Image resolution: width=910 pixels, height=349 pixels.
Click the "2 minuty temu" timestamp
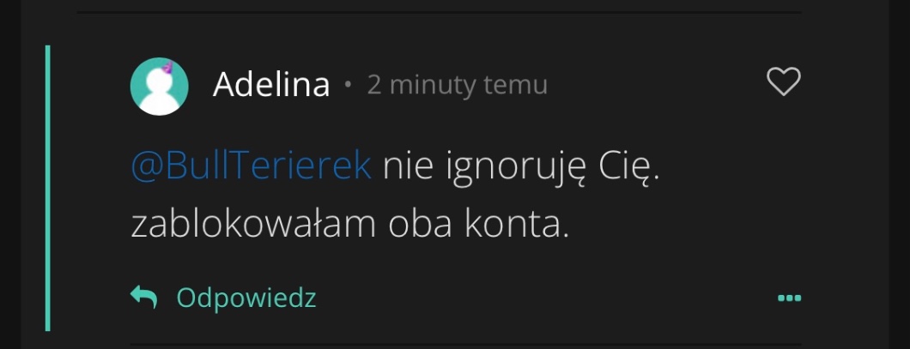[458, 85]
